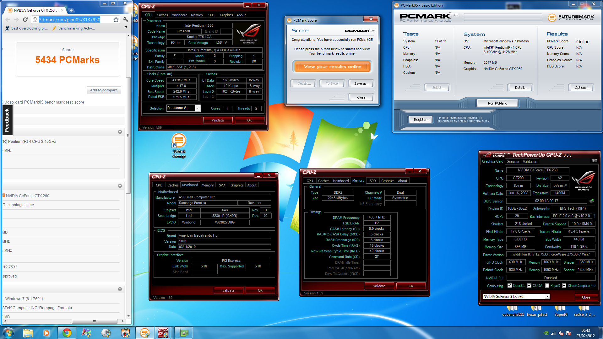Viewport: 603px width, 339px height.
Task: Click the Chrome taskbar icon
Action: 67,333
